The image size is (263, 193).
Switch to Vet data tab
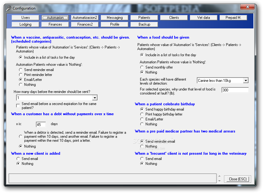(x=204, y=18)
